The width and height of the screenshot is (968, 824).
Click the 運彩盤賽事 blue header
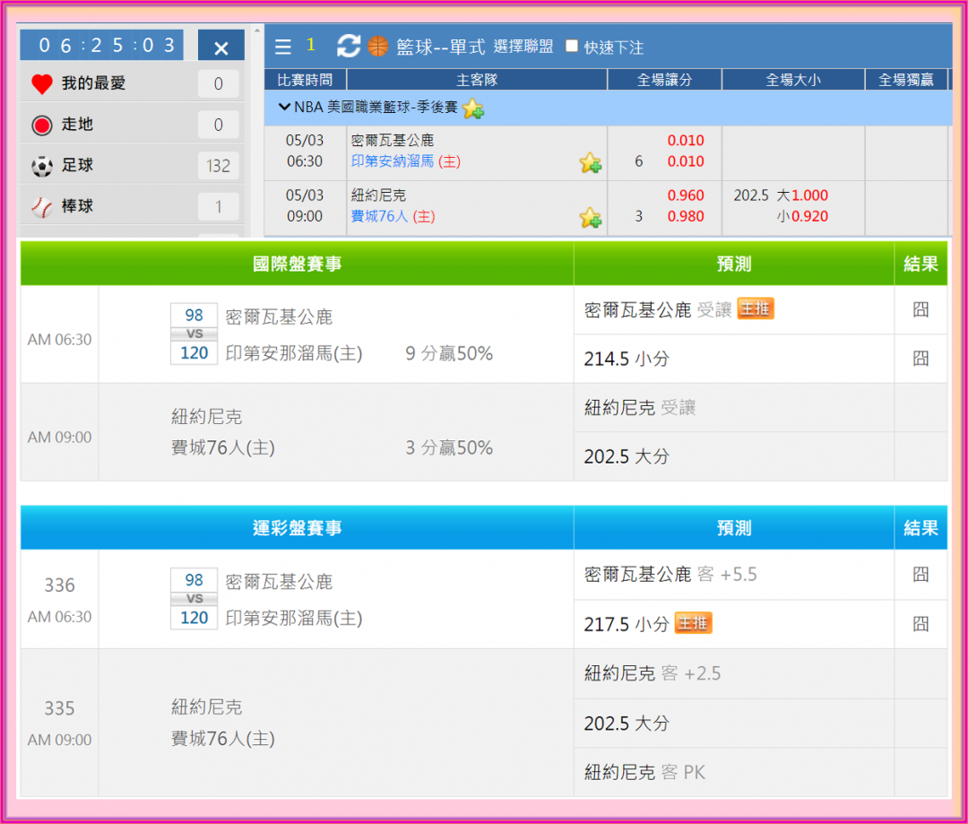point(297,528)
